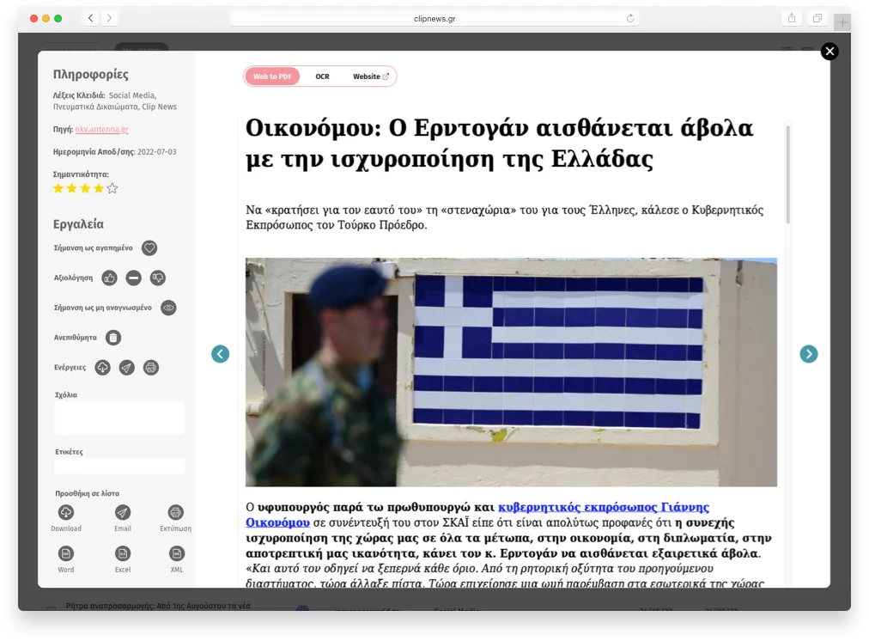Set importance to one star

(x=58, y=188)
